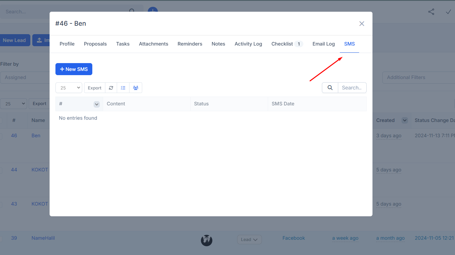Click the search magnifier icon in the SMS panel
This screenshot has height=255, width=455.
(x=330, y=87)
